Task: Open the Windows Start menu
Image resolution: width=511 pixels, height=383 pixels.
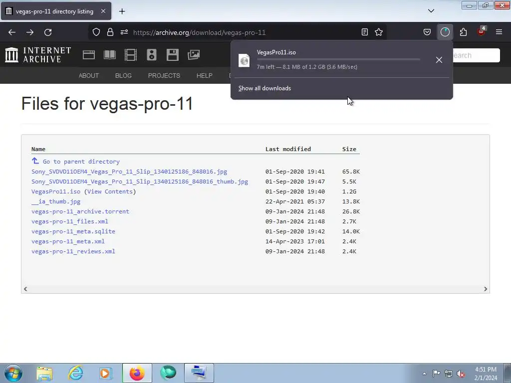Action: tap(13, 373)
